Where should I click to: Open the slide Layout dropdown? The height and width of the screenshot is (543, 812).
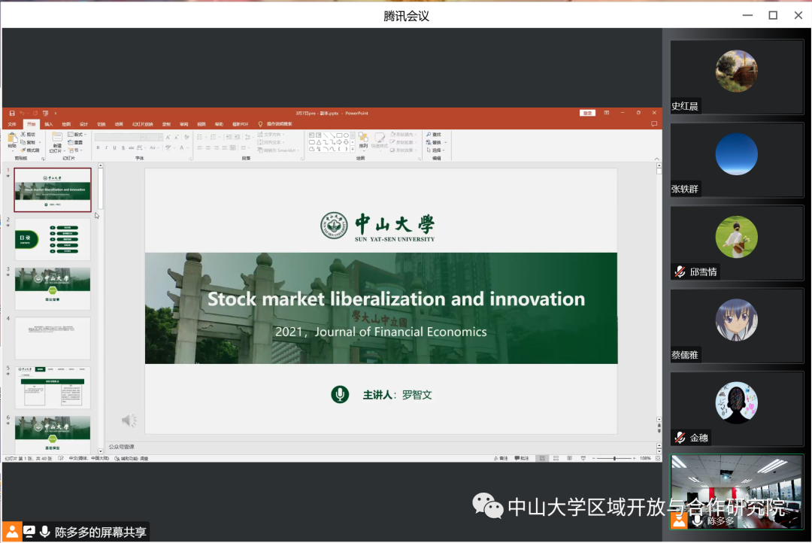[x=77, y=134]
